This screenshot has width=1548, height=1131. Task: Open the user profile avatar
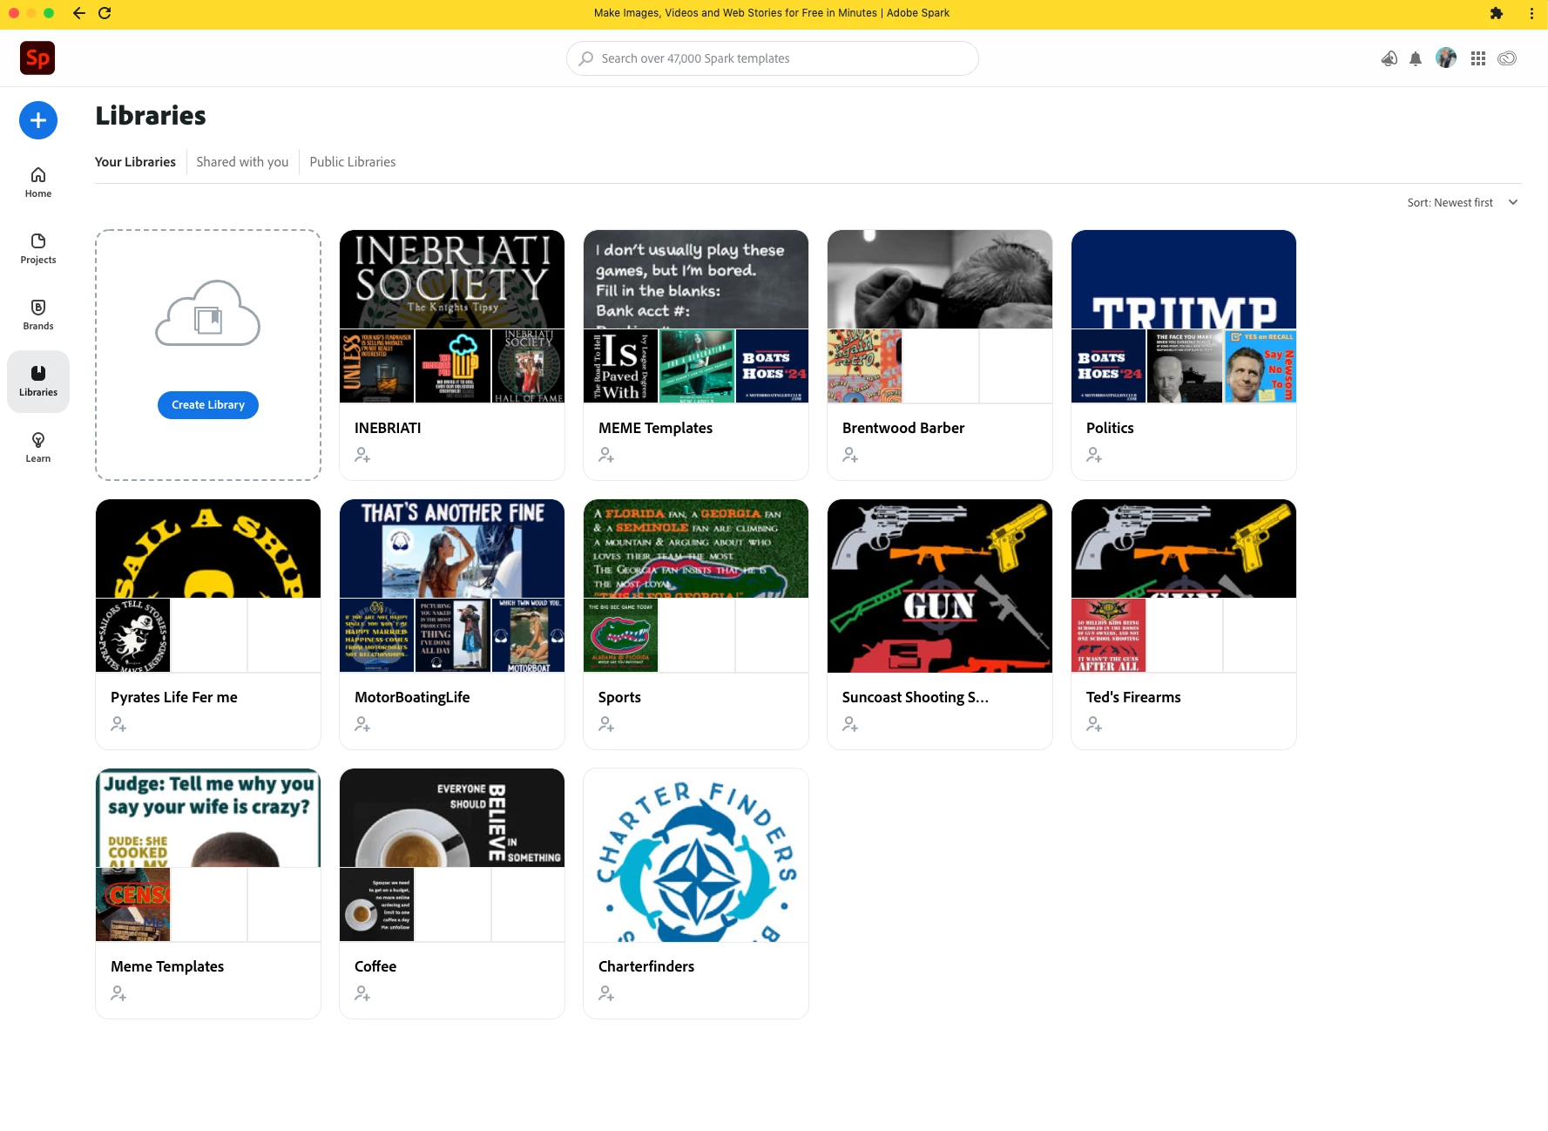click(1446, 58)
